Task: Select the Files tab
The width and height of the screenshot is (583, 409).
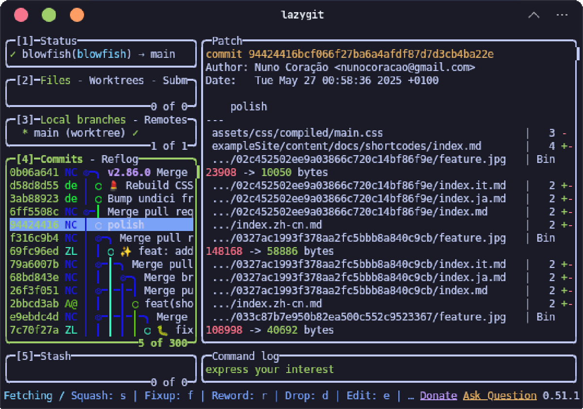Action: [x=55, y=81]
